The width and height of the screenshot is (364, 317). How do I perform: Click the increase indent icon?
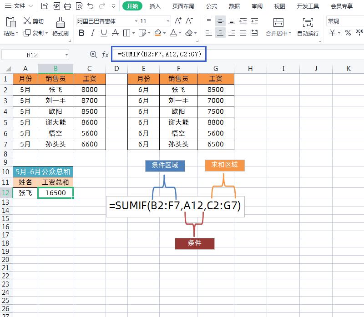(x=254, y=21)
